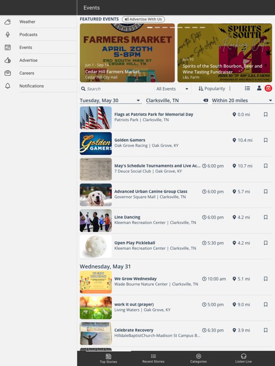This screenshot has width=275, height=366.
Task: Click the Listen Live headphones icon
Action: (x=243, y=356)
